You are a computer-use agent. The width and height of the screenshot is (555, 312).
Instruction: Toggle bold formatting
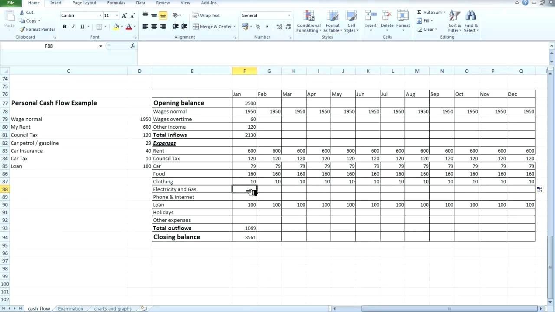click(x=64, y=26)
